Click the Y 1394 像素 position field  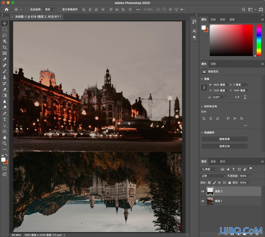coord(240,90)
